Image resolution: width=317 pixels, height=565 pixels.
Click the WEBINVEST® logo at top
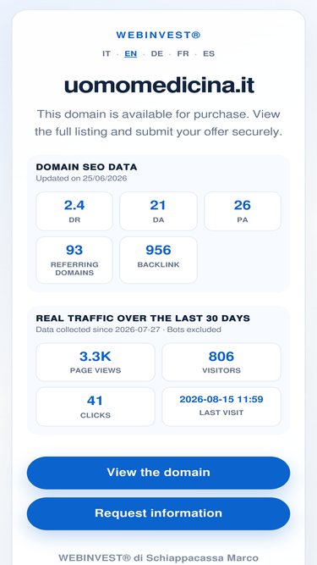coord(158,35)
